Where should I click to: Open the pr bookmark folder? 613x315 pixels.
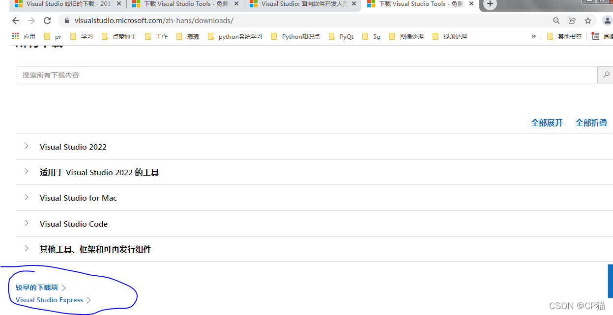tap(53, 36)
